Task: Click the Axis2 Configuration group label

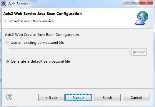Action: (42, 35)
